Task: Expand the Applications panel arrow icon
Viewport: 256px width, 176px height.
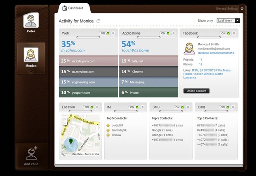Action: tap(174, 33)
